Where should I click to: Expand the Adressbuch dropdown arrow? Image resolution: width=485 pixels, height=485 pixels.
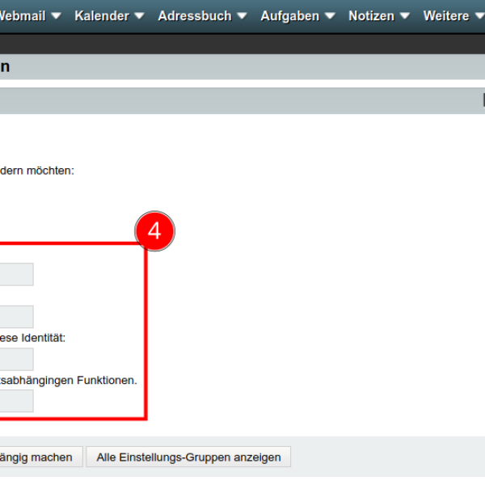click(244, 16)
